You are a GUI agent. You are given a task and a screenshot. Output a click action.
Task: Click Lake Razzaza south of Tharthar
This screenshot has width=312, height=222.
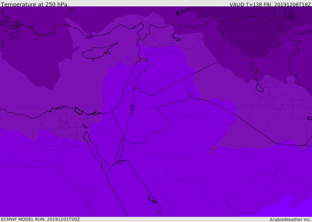(x=259, y=88)
